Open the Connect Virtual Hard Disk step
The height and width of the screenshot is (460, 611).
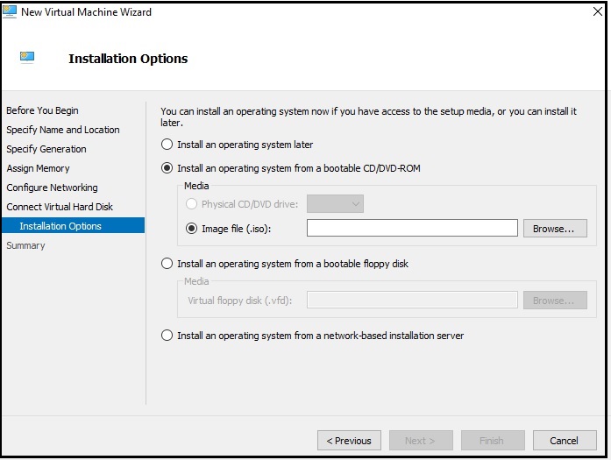60,207
